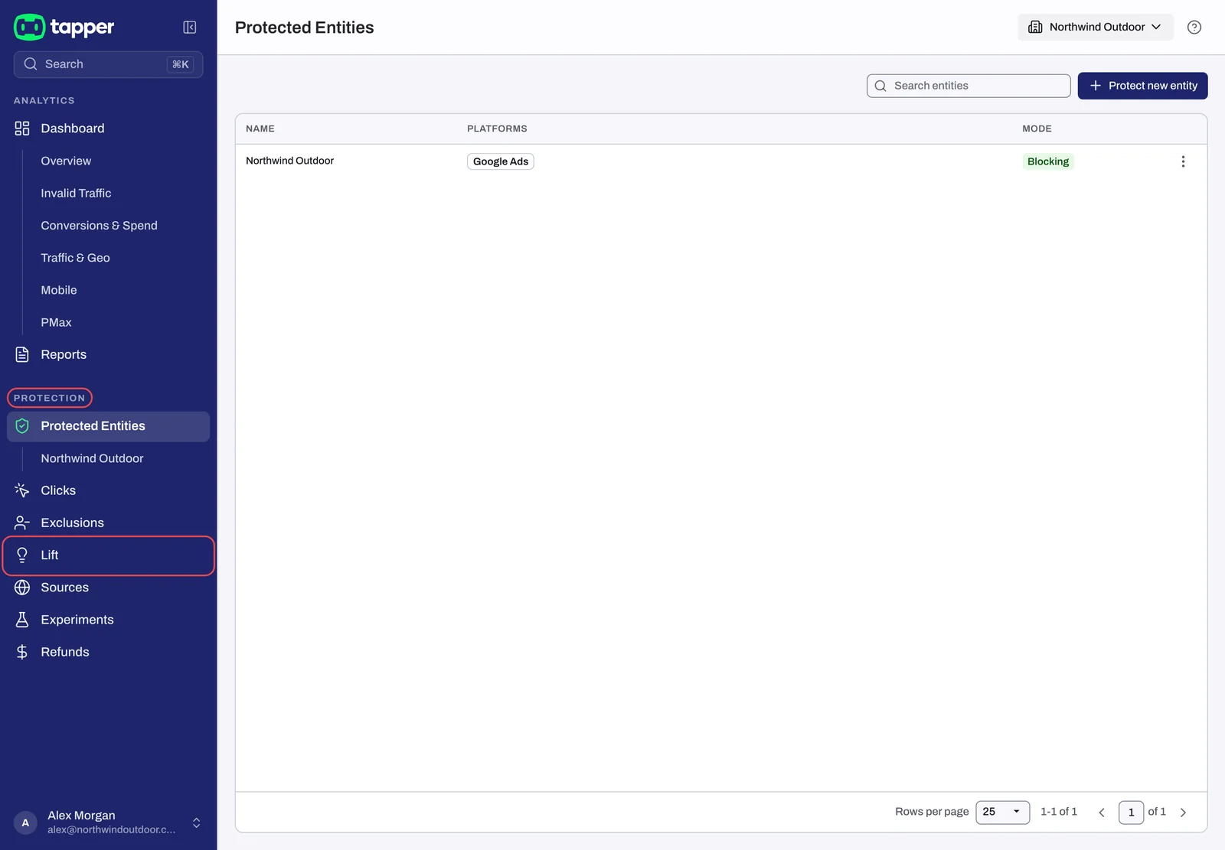Open Invalid Traffic page
1225x850 pixels.
[x=76, y=193]
